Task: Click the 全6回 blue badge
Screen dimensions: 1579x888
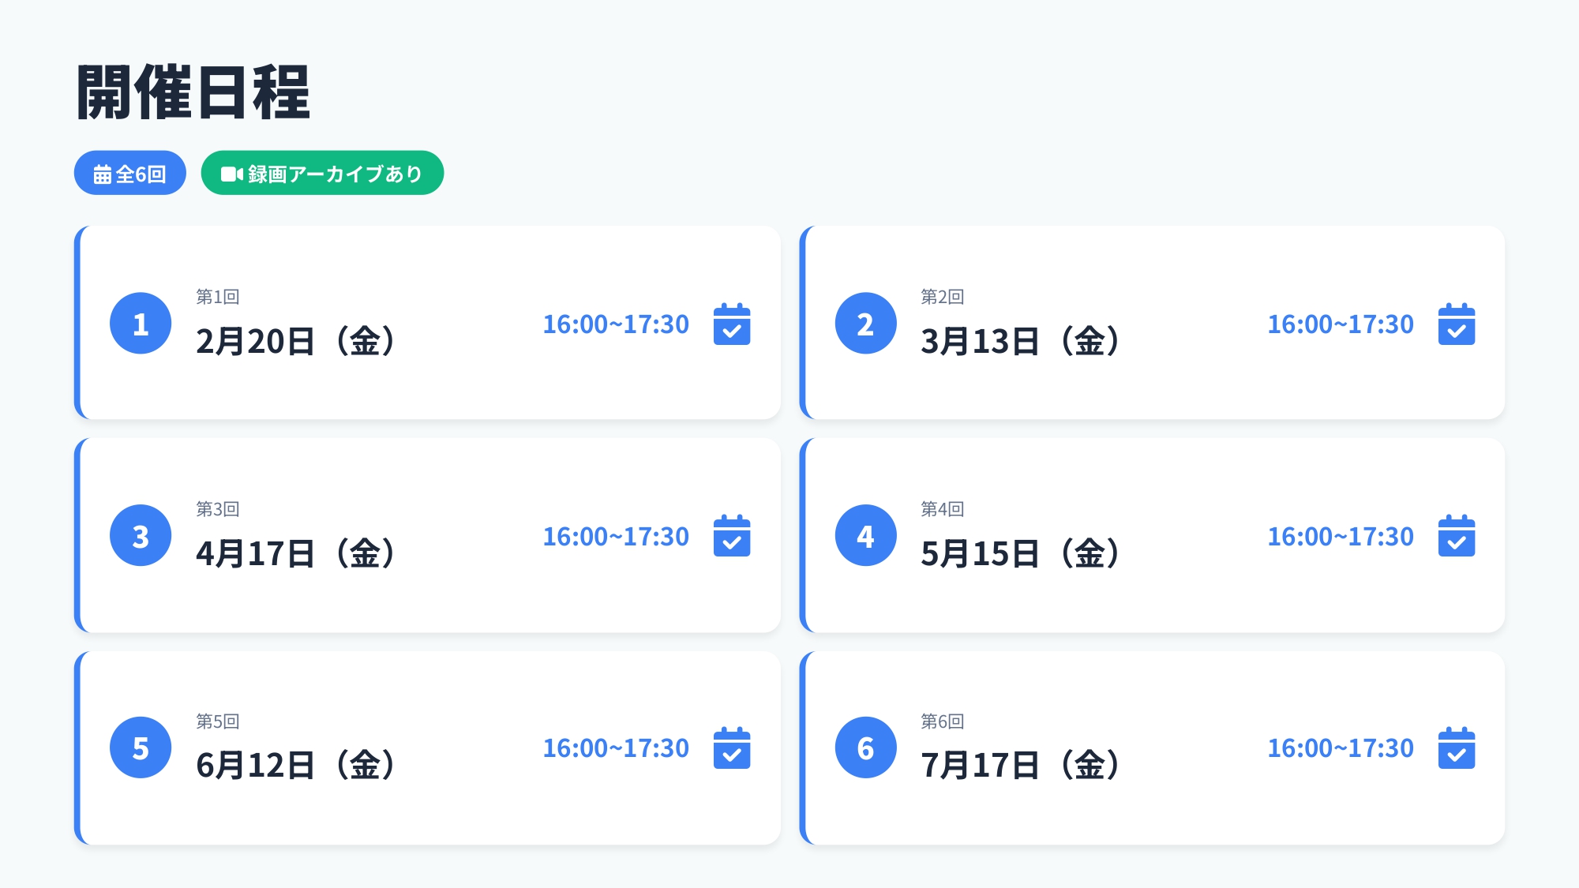Action: [130, 173]
